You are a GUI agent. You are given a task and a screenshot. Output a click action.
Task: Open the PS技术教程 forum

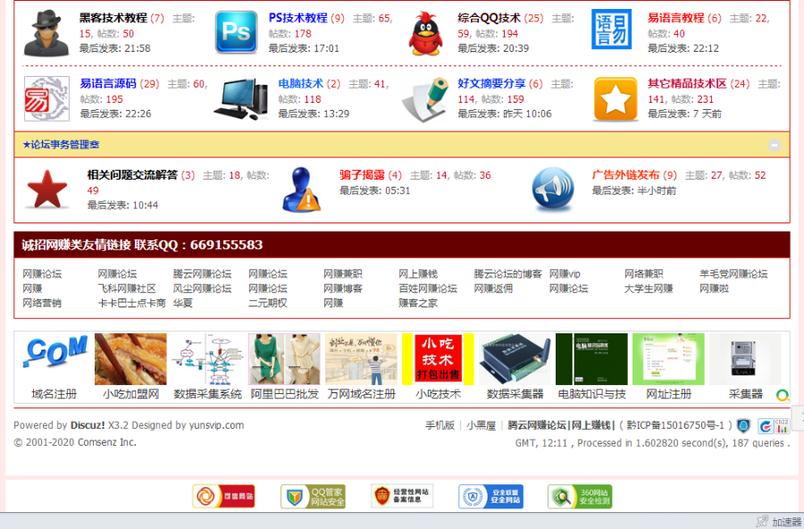click(297, 18)
